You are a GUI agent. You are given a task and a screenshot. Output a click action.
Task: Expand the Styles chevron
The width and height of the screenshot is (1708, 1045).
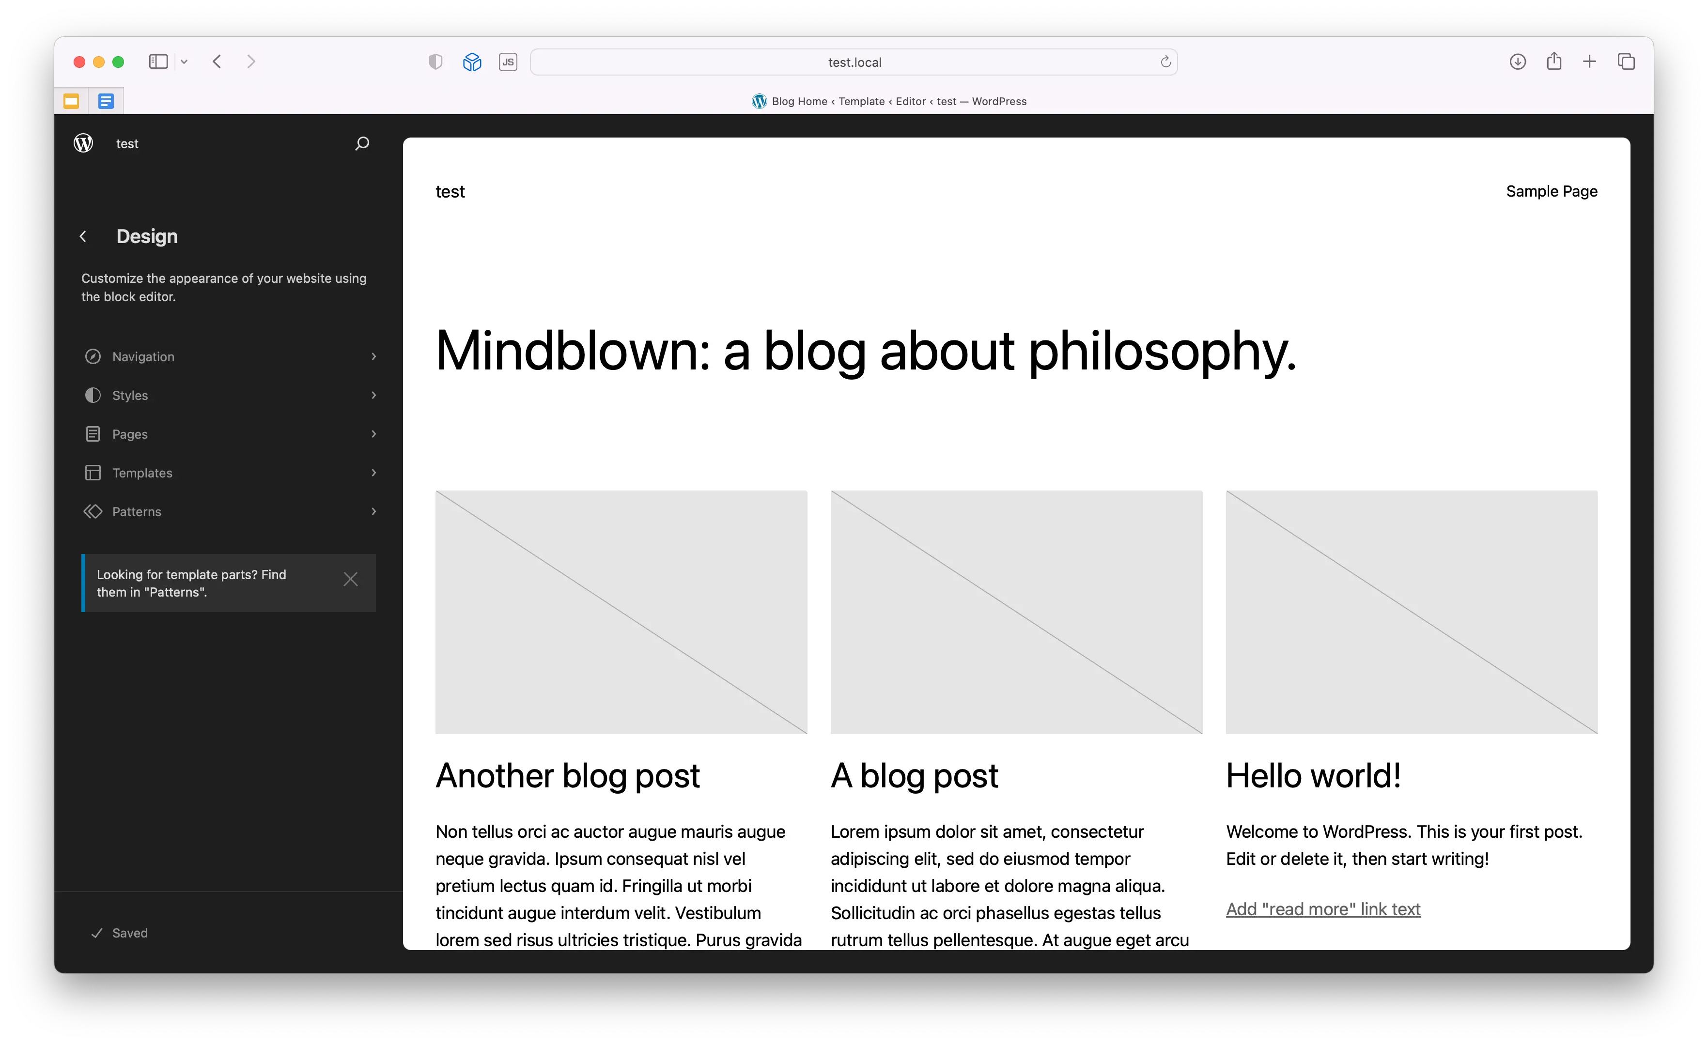point(373,395)
